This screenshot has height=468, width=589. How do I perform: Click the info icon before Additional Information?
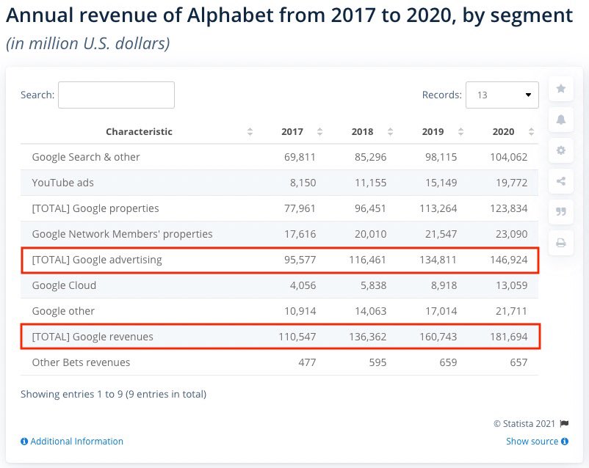tap(24, 442)
